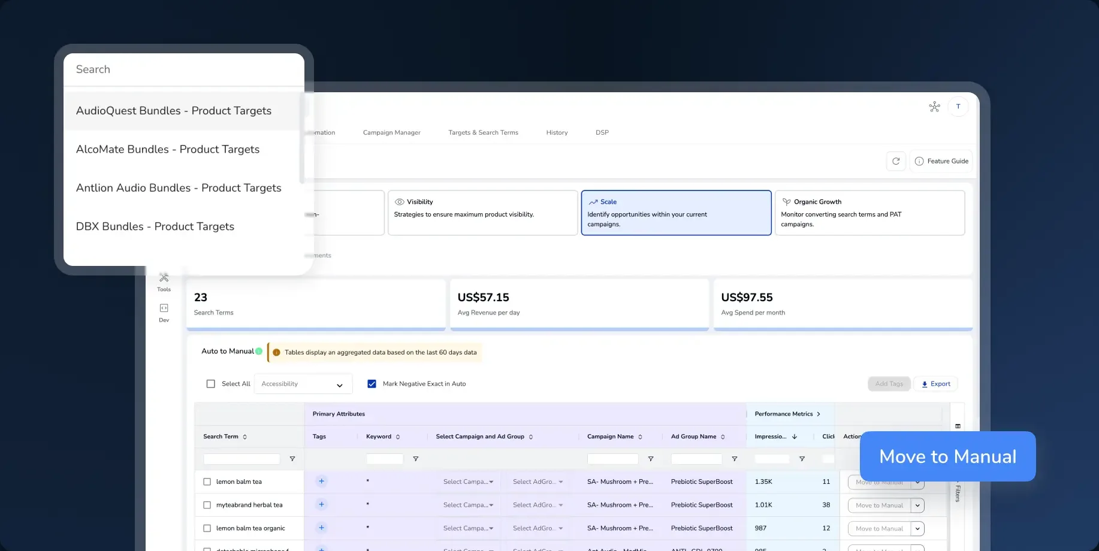Choose DBX Bundles - Product Targets

181,226
